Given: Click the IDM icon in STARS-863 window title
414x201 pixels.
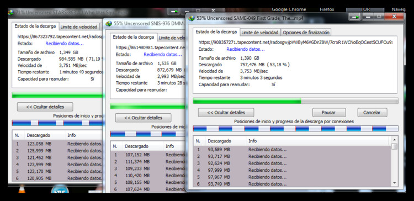Looking at the screenshot, I should (11, 12).
